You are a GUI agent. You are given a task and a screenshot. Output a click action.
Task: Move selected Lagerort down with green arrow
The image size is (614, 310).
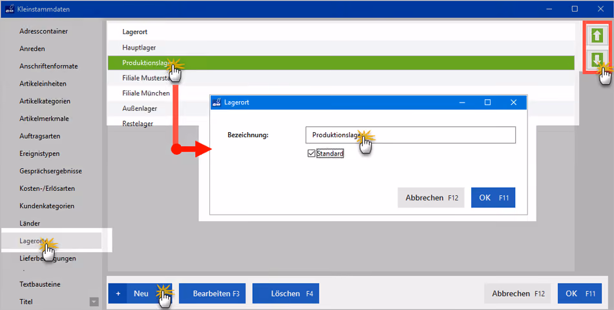[597, 60]
